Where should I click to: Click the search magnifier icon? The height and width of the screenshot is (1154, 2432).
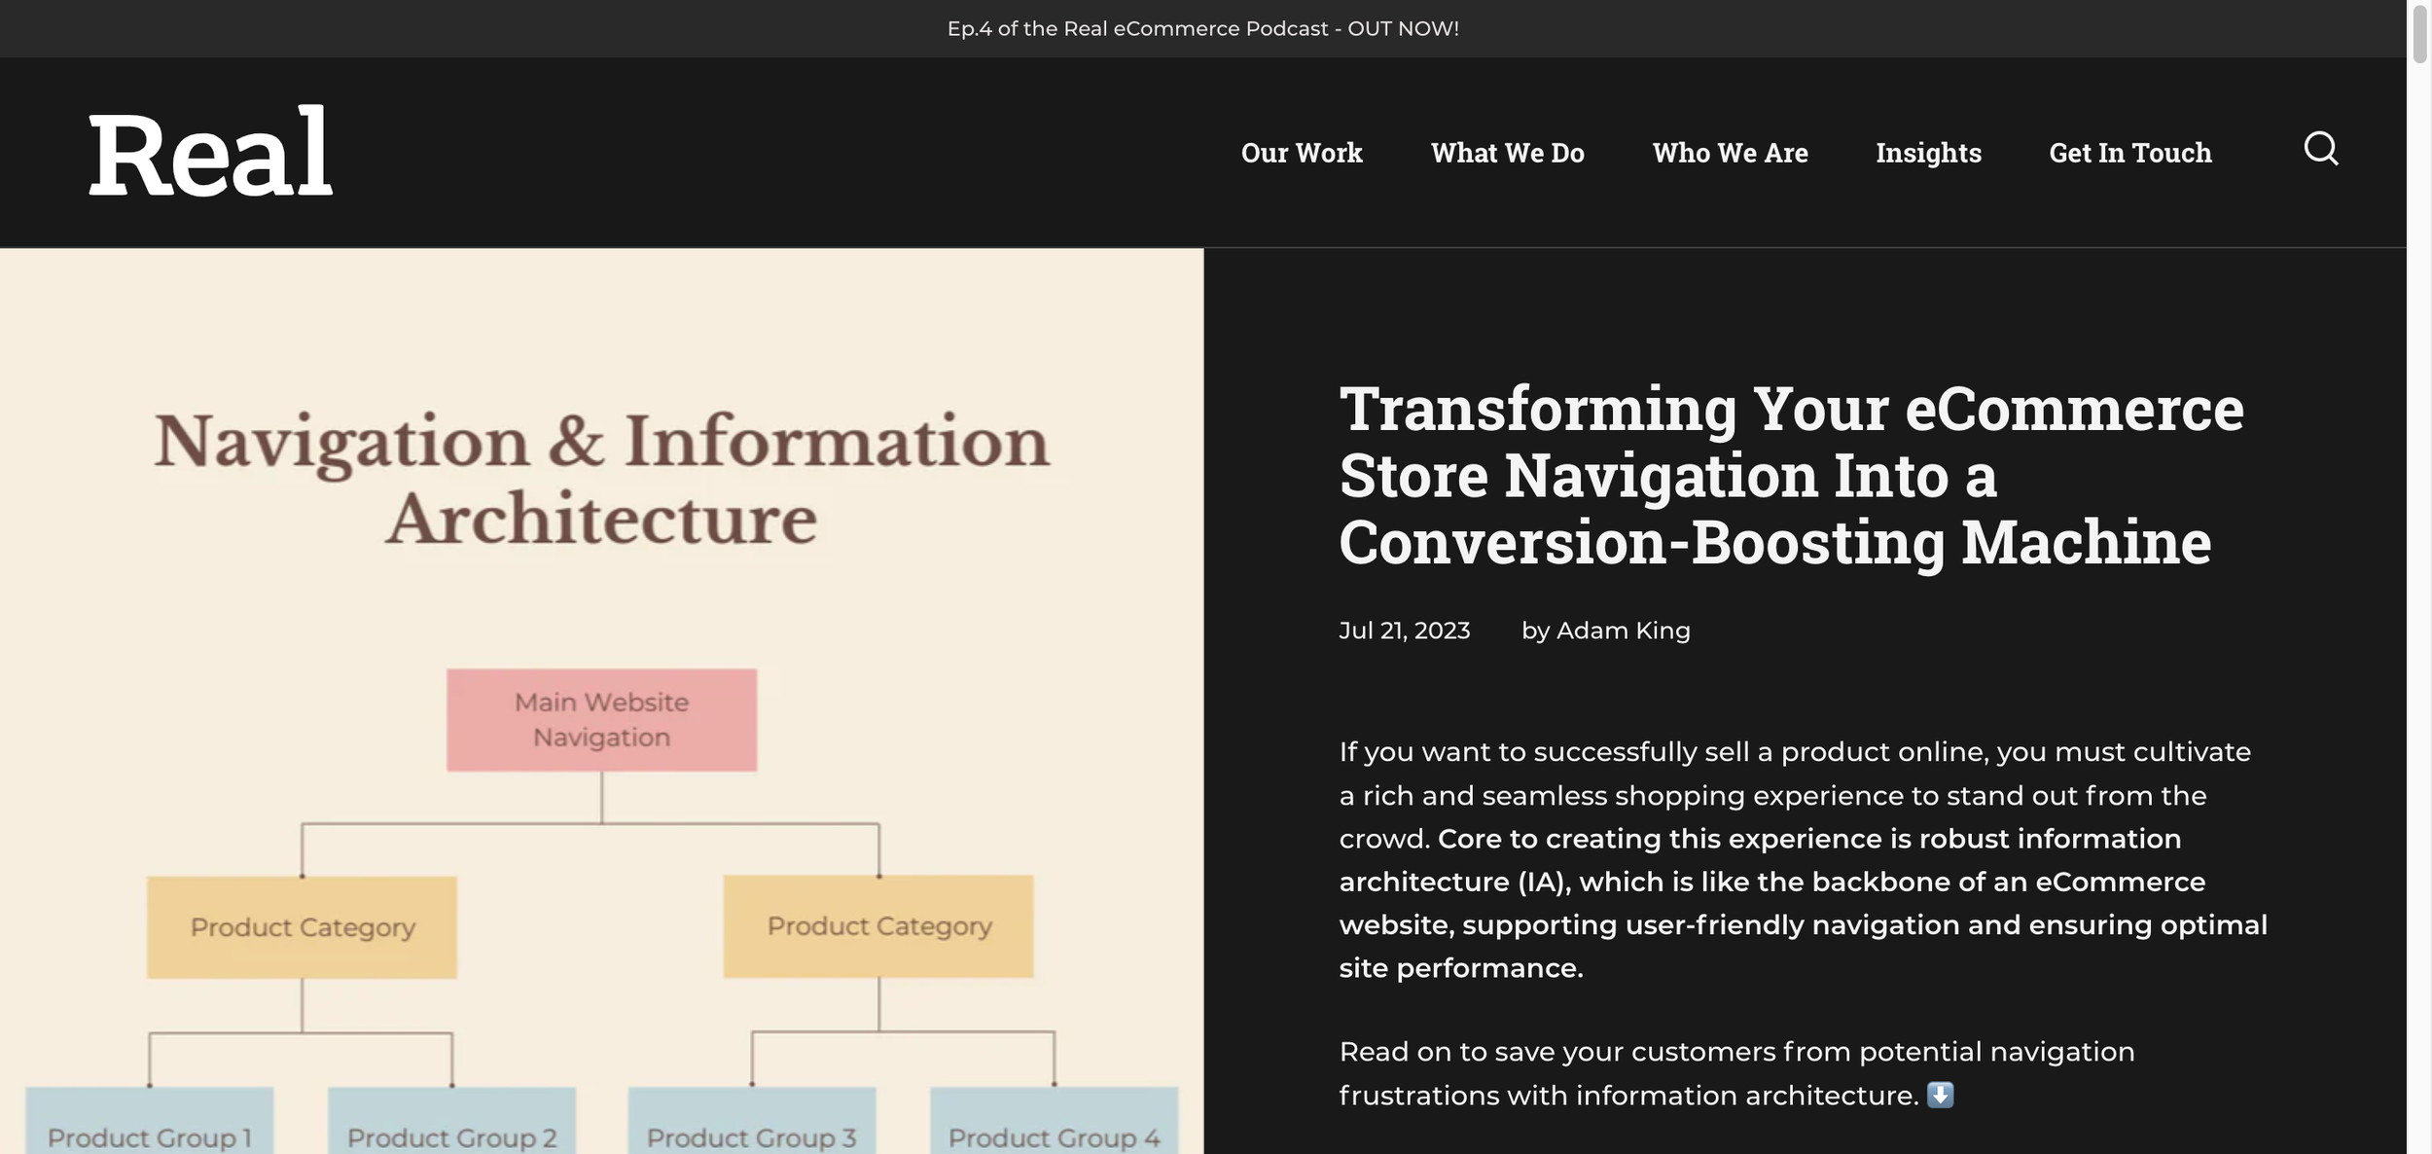tap(2320, 149)
